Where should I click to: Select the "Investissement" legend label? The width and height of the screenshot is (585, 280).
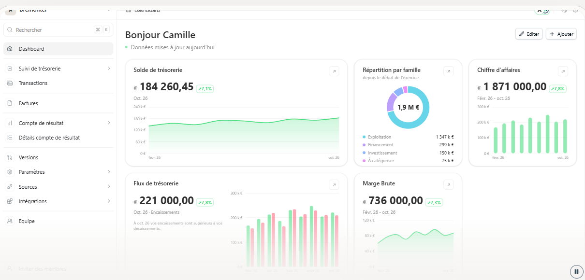click(x=382, y=153)
